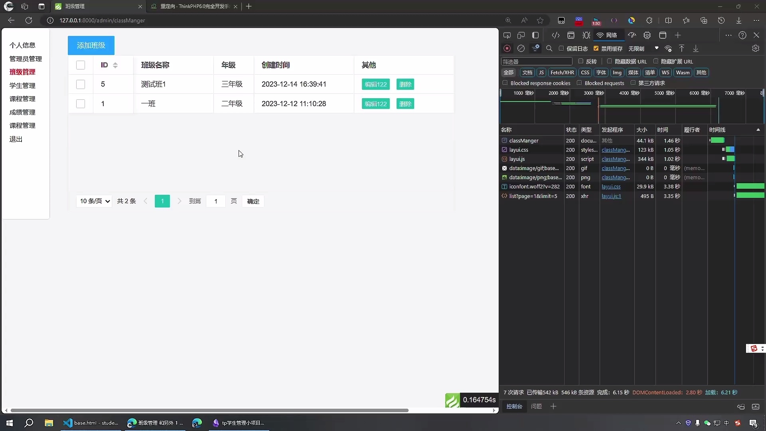
Task: Stop recording the network log
Action: [507, 48]
